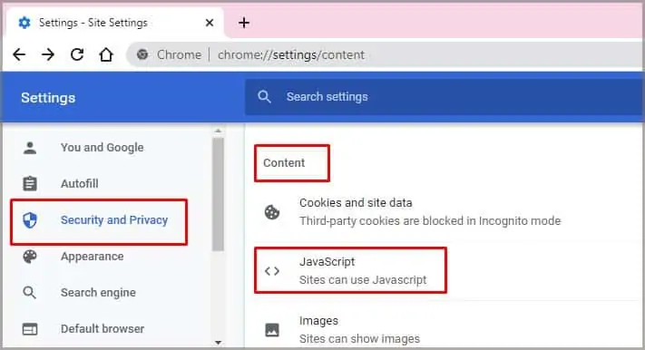Close the Settings - Site Settings tab
Image resolution: width=645 pixels, height=350 pixels.
tap(210, 23)
